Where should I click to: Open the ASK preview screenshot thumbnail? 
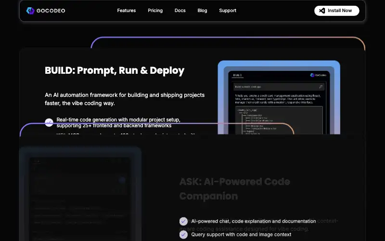pyautogui.click(x=80, y=194)
